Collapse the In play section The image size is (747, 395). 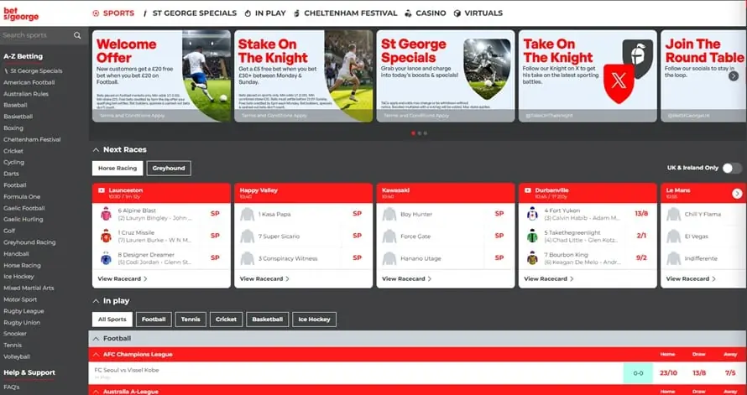(x=97, y=301)
